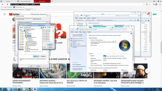Viewport: 162px width, 91px height.
Task: Click OK in the performance options dialog
Action: coord(31,66)
